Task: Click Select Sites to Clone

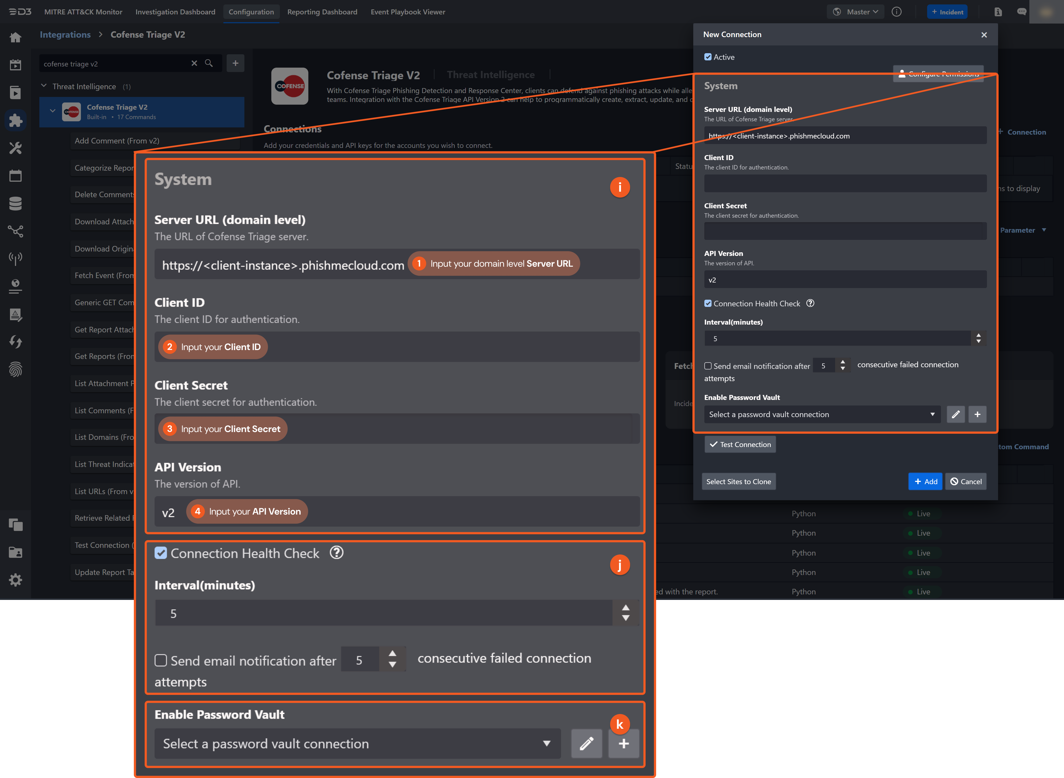Action: click(x=738, y=481)
